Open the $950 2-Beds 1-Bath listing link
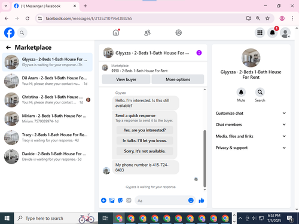 coord(139,70)
